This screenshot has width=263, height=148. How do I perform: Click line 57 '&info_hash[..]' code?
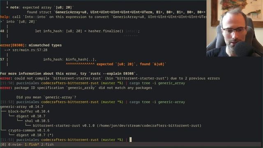[x=70, y=59]
